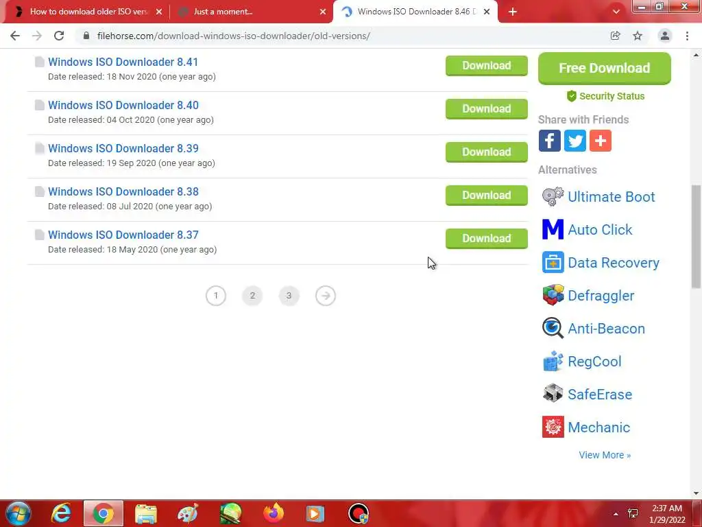Open the screen recorder taskbar icon

(358, 513)
